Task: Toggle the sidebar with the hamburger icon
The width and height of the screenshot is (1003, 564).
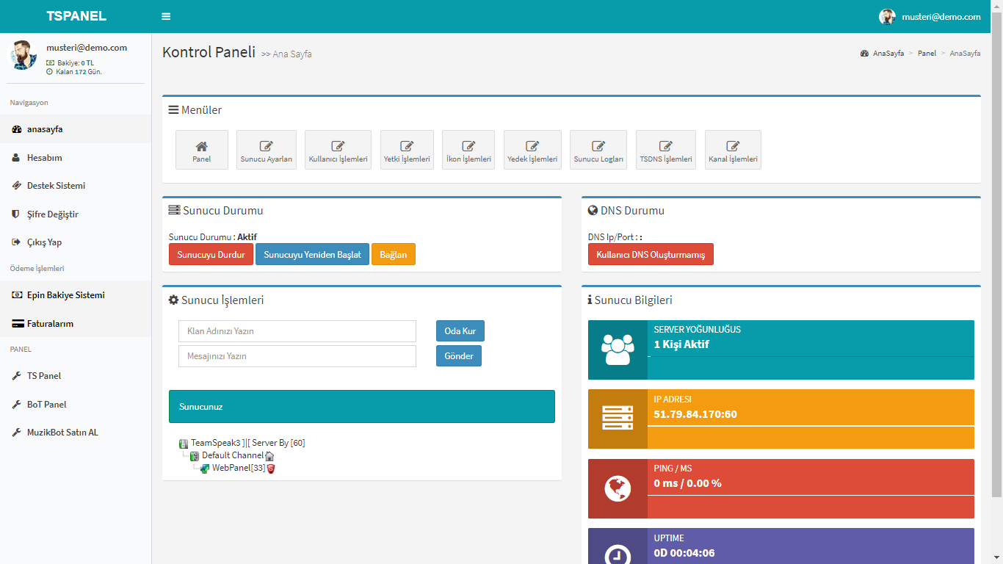Action: pos(166,16)
